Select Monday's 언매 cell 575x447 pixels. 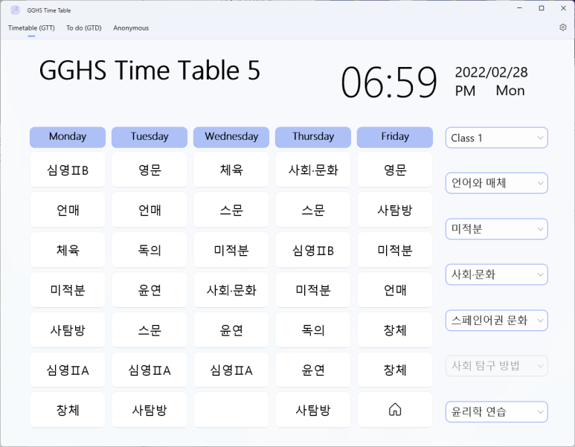68,210
